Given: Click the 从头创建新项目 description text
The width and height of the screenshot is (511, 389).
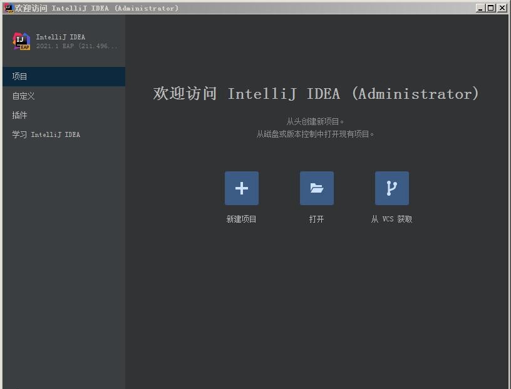Looking at the screenshot, I should [315, 121].
